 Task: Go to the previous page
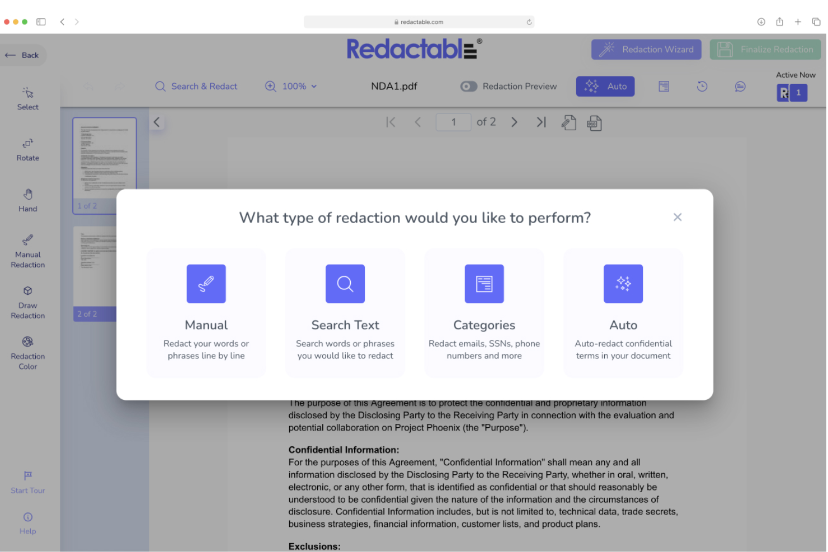click(x=417, y=122)
